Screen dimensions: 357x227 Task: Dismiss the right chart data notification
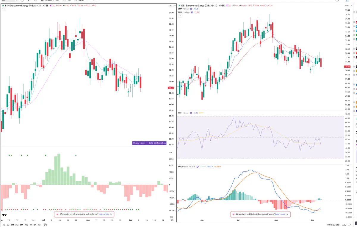[287, 214]
